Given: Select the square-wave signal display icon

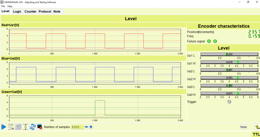Looking at the screenshot, I should [18, 127].
